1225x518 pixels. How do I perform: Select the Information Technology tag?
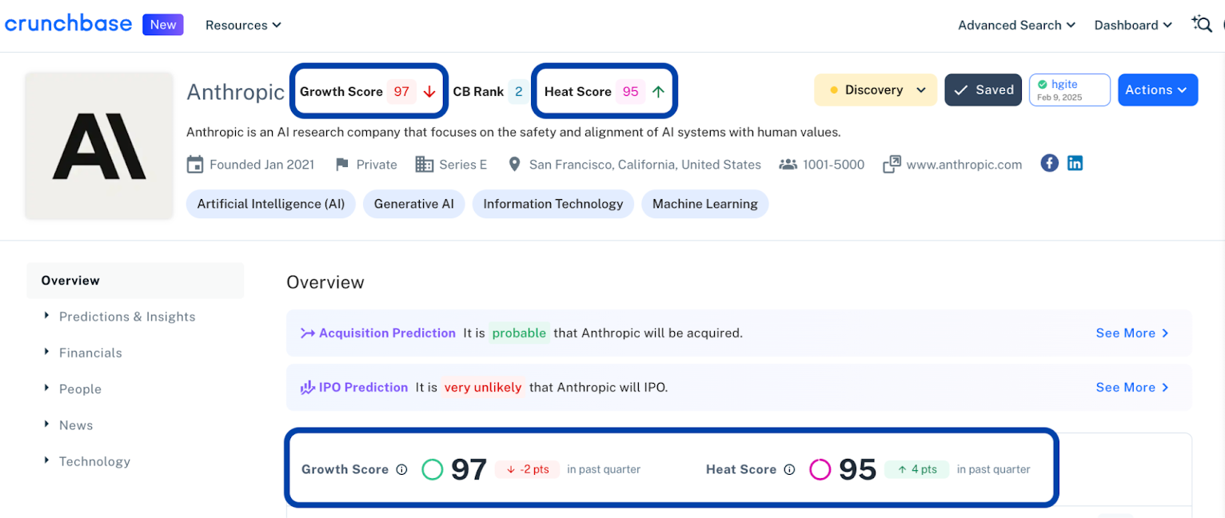(553, 204)
